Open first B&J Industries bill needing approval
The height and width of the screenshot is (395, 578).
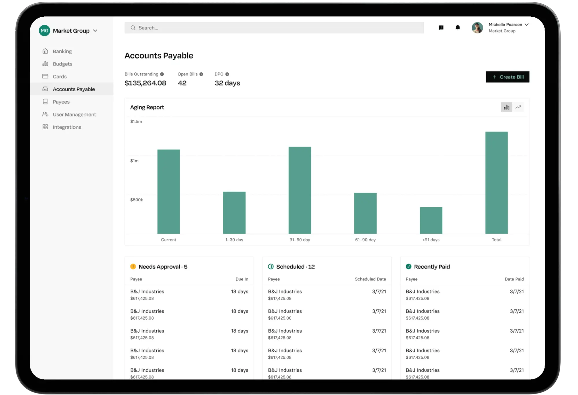point(147,292)
